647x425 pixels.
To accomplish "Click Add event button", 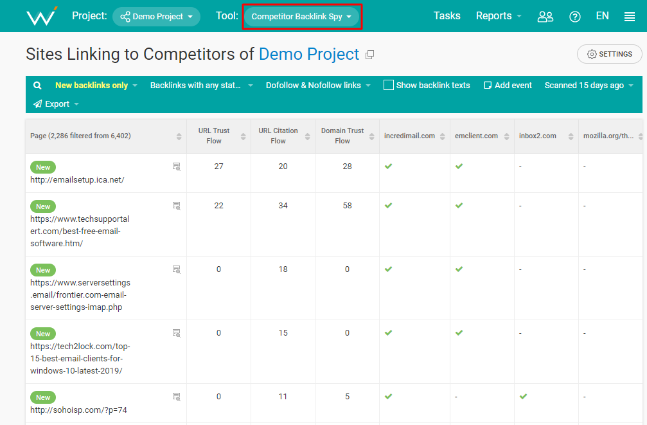I will click(508, 85).
